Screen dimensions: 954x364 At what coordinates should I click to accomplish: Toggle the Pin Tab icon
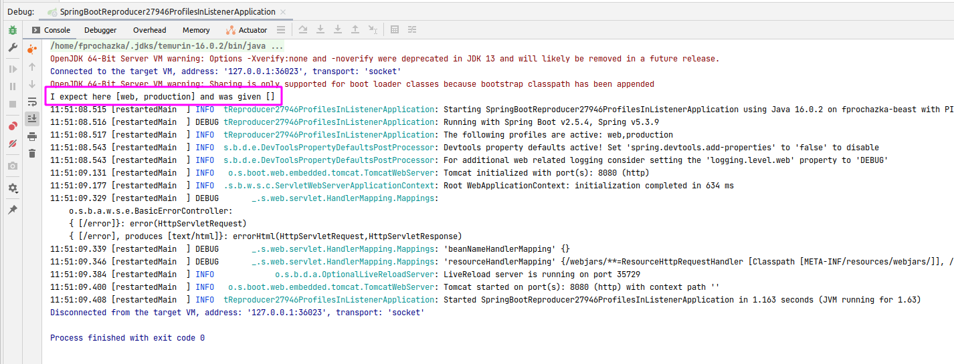coord(13,210)
